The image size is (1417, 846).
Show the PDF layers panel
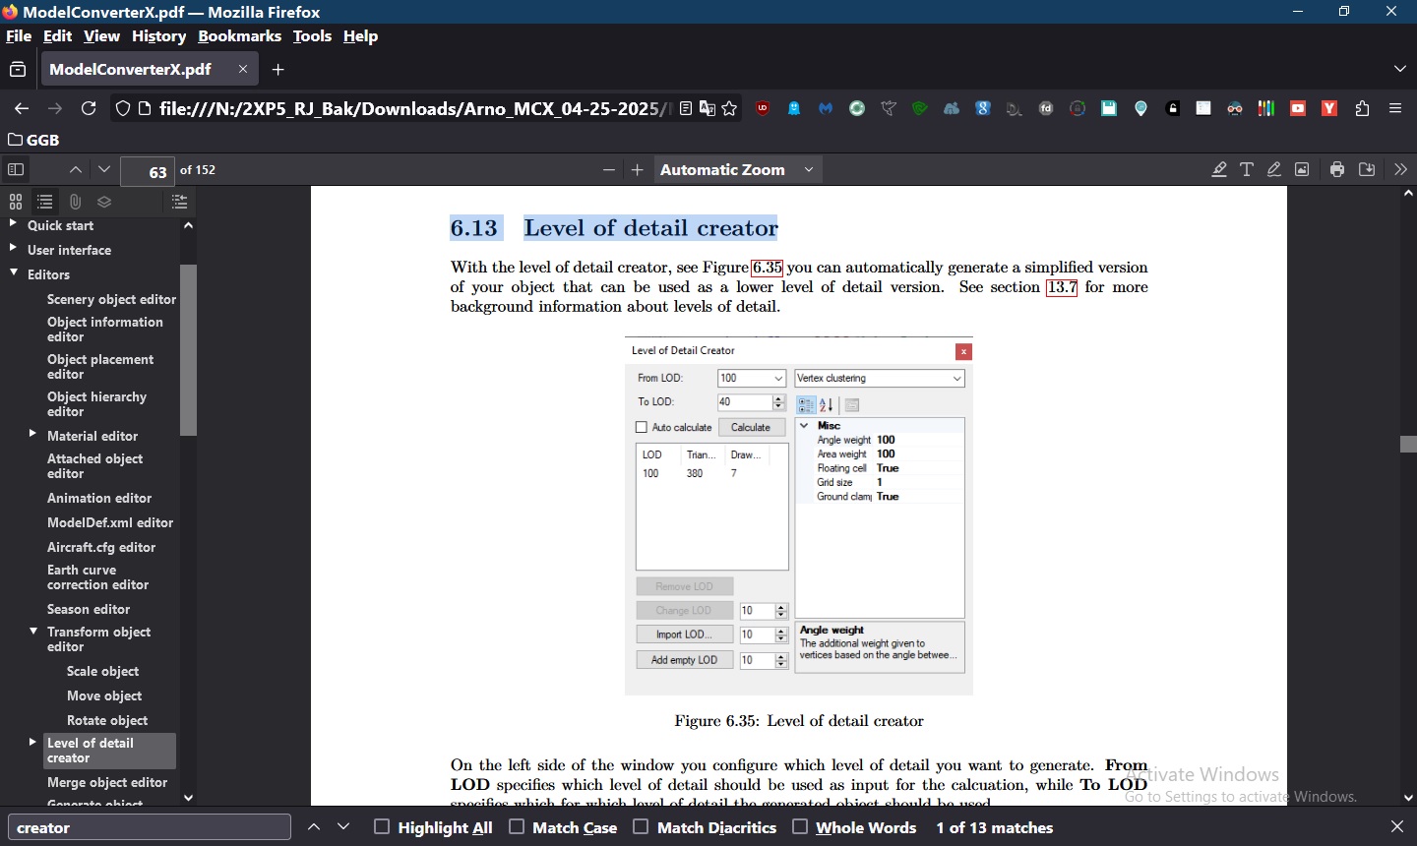pos(104,202)
